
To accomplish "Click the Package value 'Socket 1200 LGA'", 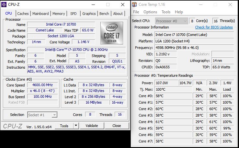I will pyautogui.click(x=61, y=36).
